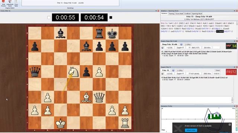Click the black rook on f8

(x=99, y=34)
